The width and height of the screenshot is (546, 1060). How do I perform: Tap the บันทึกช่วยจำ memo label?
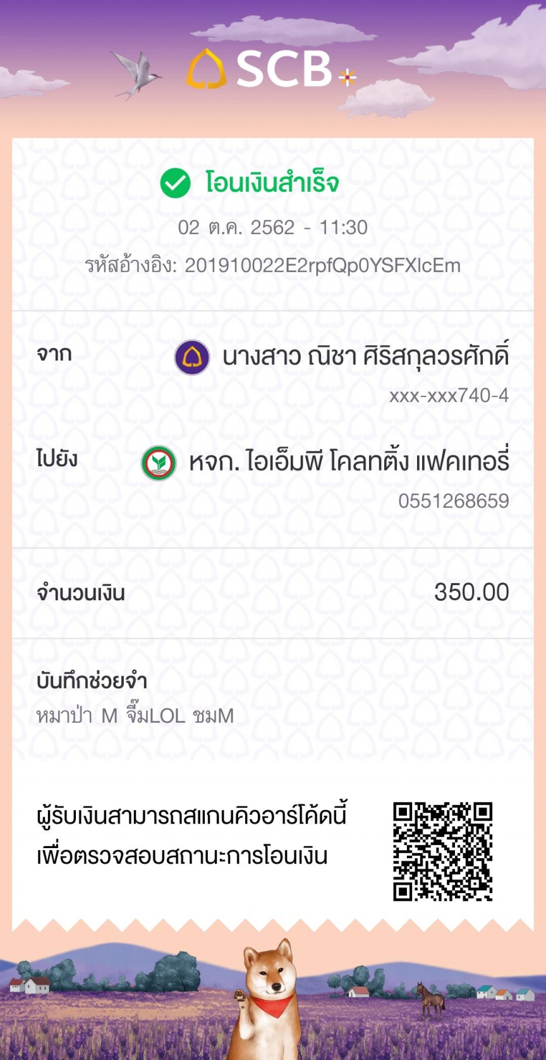click(x=92, y=681)
